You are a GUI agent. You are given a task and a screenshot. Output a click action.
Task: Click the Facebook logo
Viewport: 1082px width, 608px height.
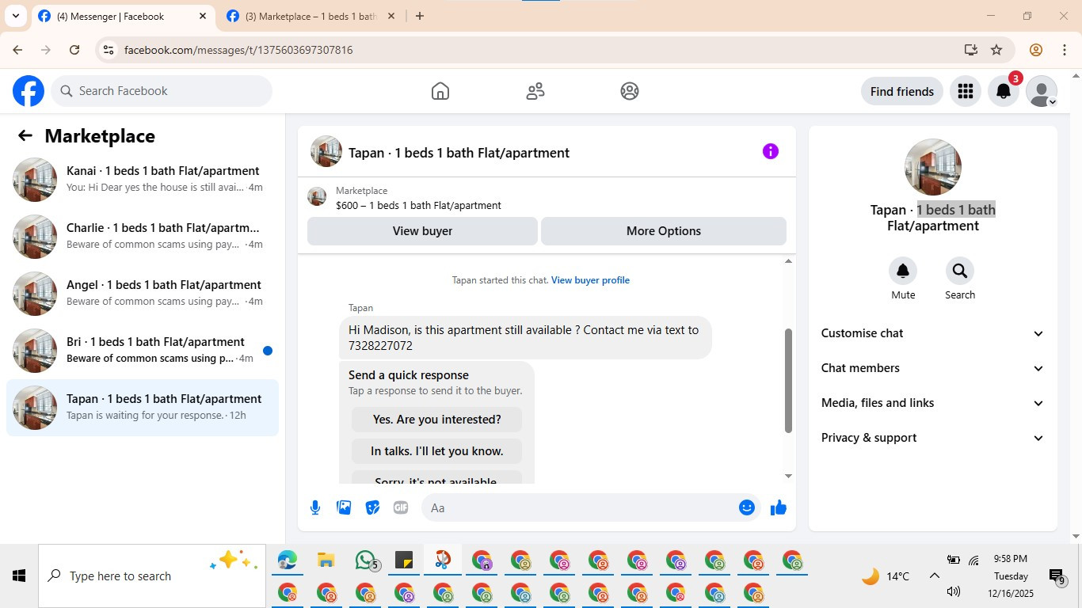29,91
